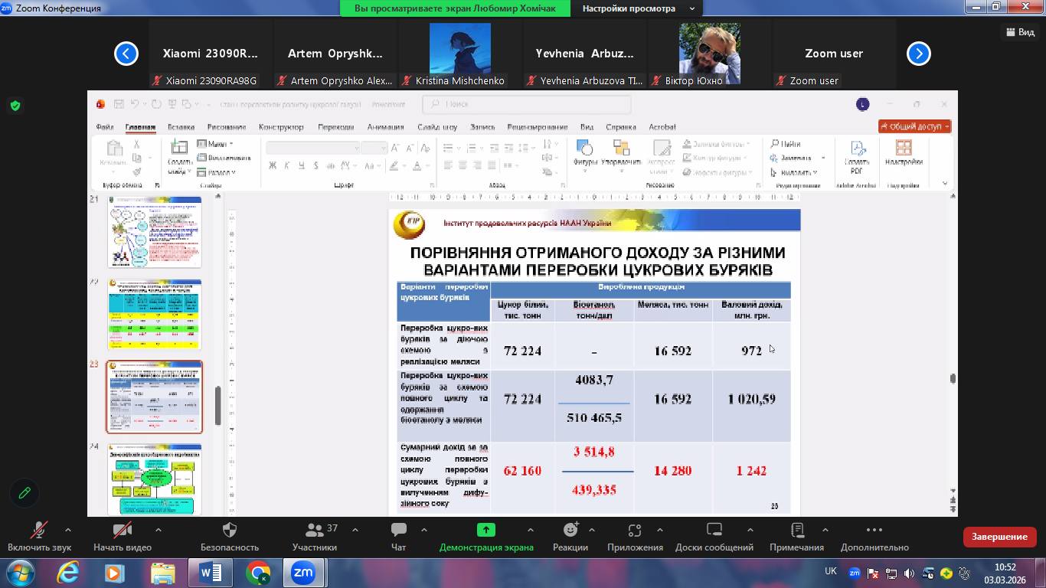This screenshot has width=1046, height=588.
Task: Open the Participants list icon
Action: pos(314,530)
